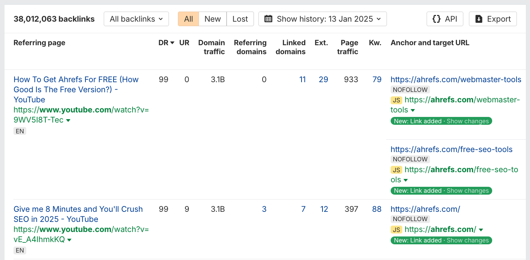The width and height of the screenshot is (530, 260).
Task: Open the All backlinks filter dropdown
Action: (136, 19)
